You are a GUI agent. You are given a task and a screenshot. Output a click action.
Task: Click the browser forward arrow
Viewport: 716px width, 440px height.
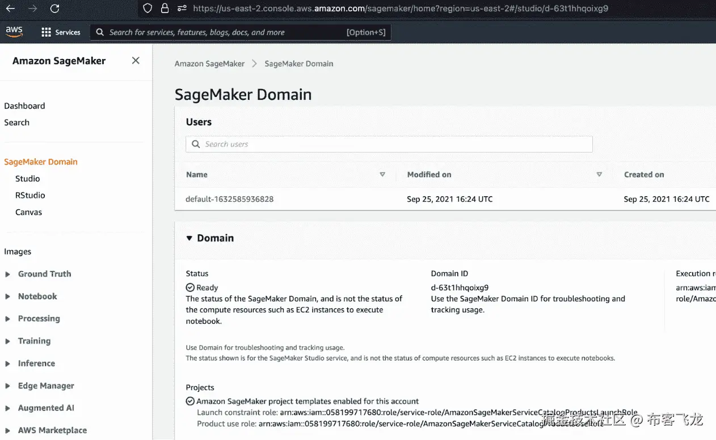(x=33, y=9)
